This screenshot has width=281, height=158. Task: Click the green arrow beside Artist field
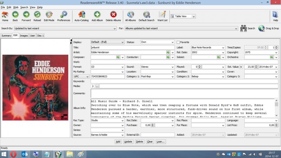tap(168, 52)
